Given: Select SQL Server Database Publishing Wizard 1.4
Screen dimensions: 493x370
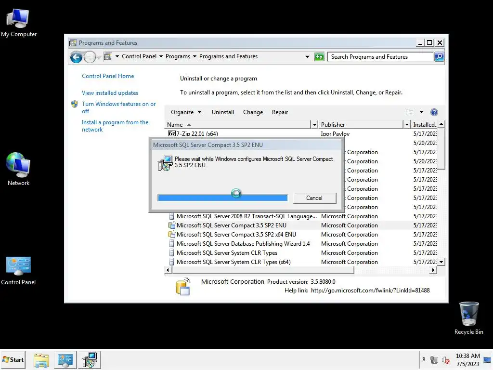Looking at the screenshot, I should point(243,244).
